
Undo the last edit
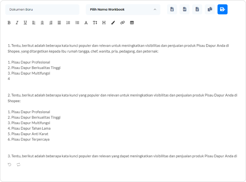(10, 164)
